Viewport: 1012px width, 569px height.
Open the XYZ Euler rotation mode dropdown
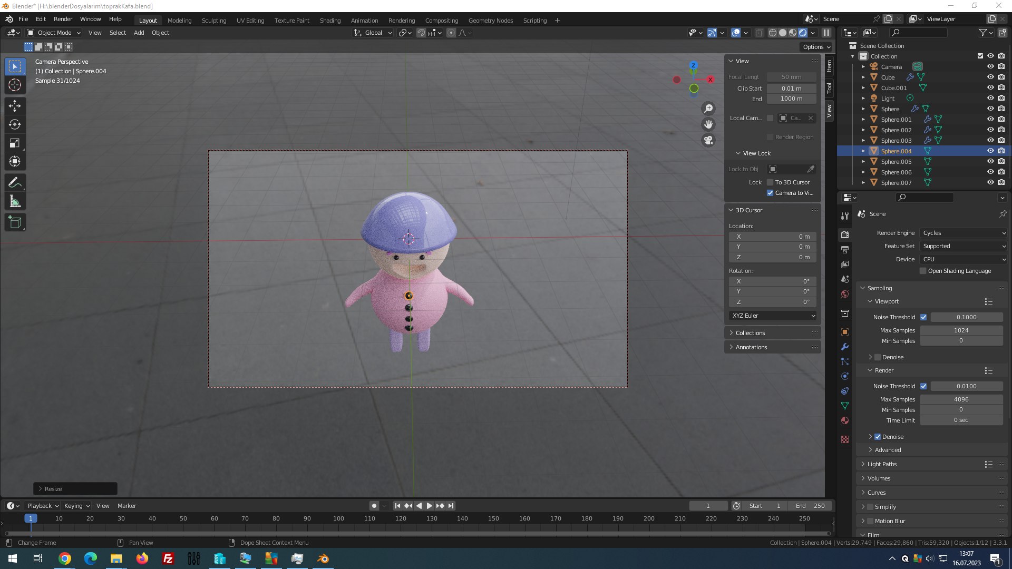pos(773,316)
